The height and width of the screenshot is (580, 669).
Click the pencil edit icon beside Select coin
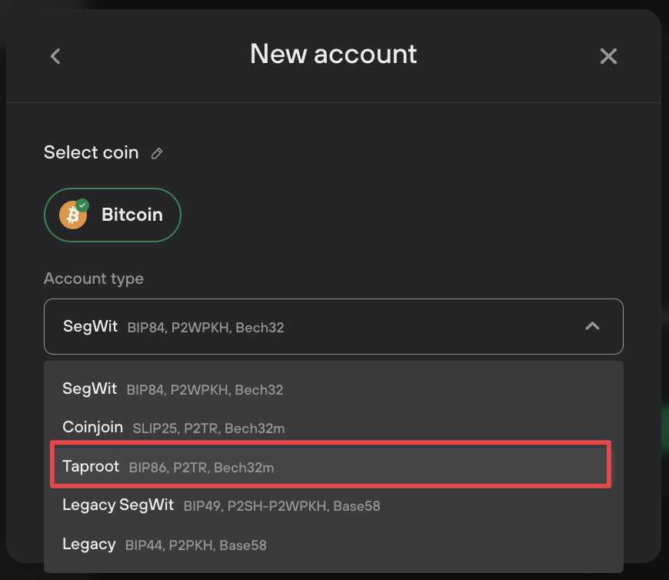[x=157, y=153]
